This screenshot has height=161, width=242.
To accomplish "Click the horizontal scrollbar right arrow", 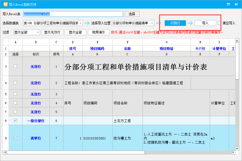I will pyautogui.click(x=233, y=152).
